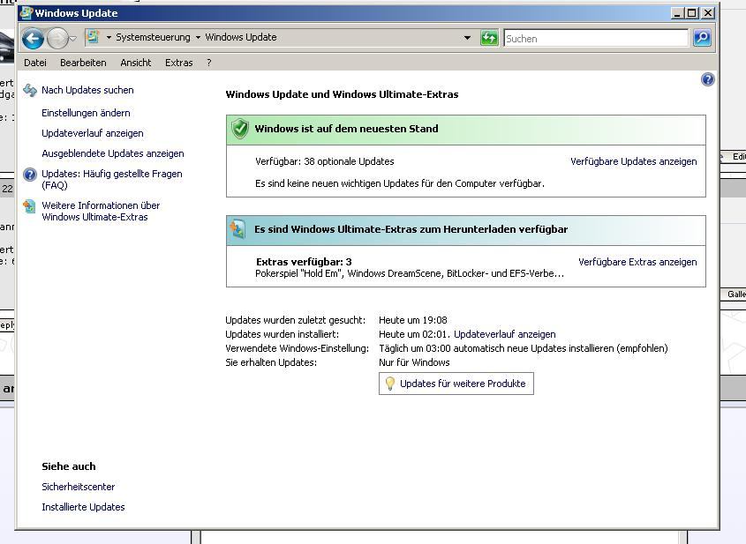The image size is (746, 544).
Task: Click the Nur für Windows value
Action: coord(414,362)
